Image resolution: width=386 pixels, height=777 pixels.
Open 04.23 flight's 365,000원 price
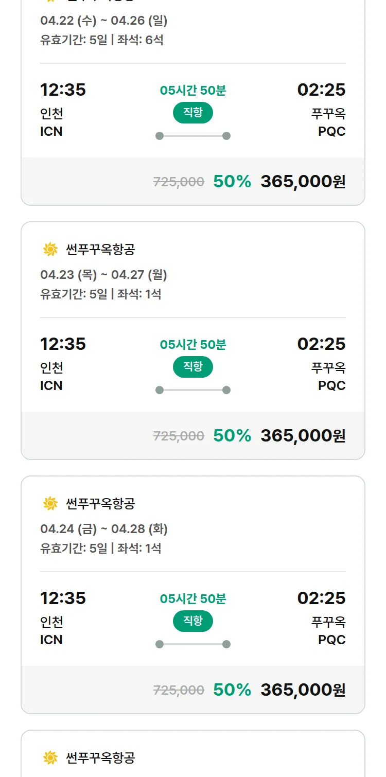point(303,435)
